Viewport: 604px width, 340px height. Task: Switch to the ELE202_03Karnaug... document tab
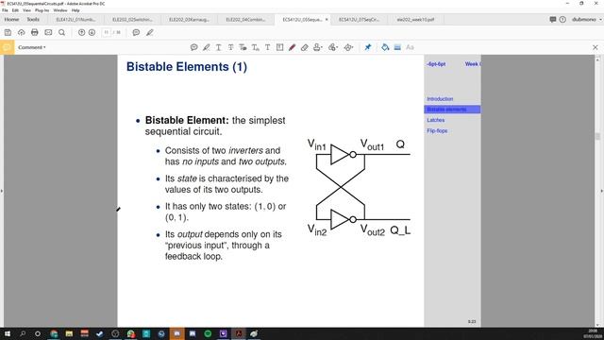(x=189, y=19)
